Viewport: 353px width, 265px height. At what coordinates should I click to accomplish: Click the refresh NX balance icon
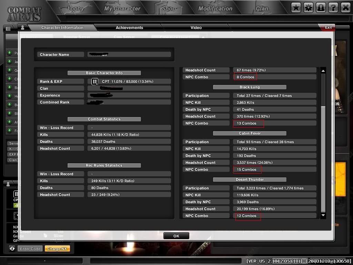pos(12,248)
